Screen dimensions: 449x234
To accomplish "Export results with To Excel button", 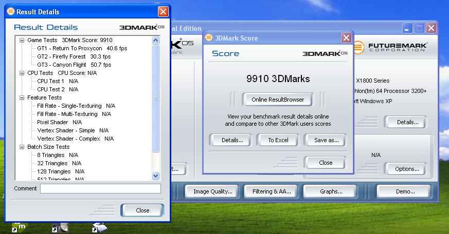I will (x=278, y=140).
